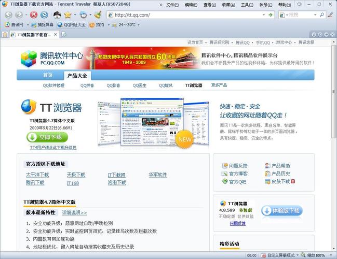Open the 文件 menu
Viewport: 337px width, 259px height.
[x=172, y=5]
